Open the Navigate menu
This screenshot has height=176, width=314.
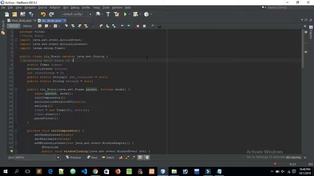[30, 8]
